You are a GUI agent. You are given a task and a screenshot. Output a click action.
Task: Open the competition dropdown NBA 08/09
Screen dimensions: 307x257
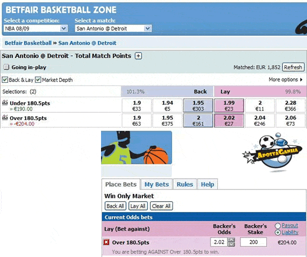click(36, 28)
